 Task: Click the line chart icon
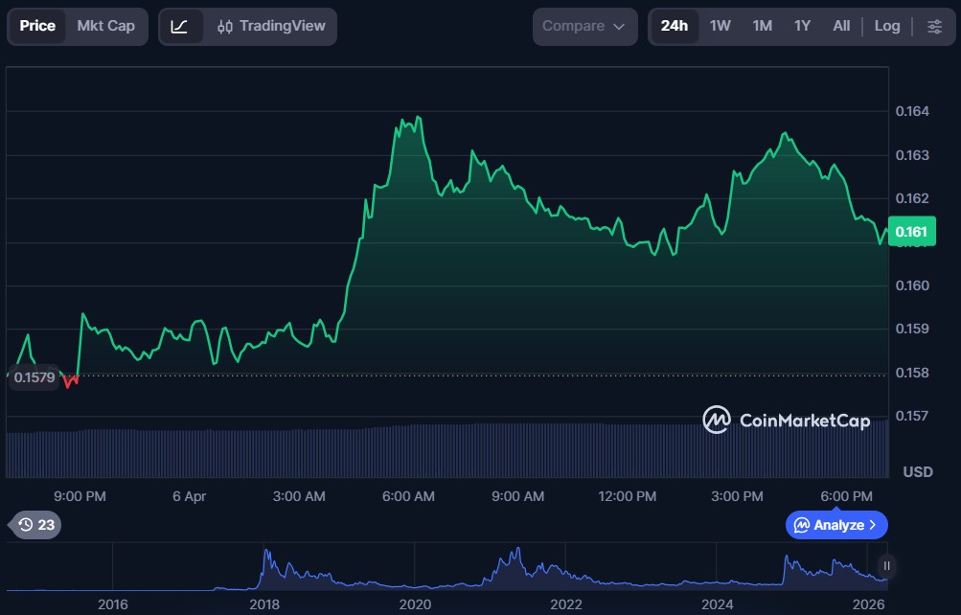(x=180, y=26)
